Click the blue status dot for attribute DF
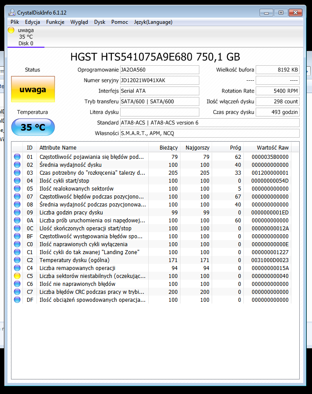 [17, 300]
